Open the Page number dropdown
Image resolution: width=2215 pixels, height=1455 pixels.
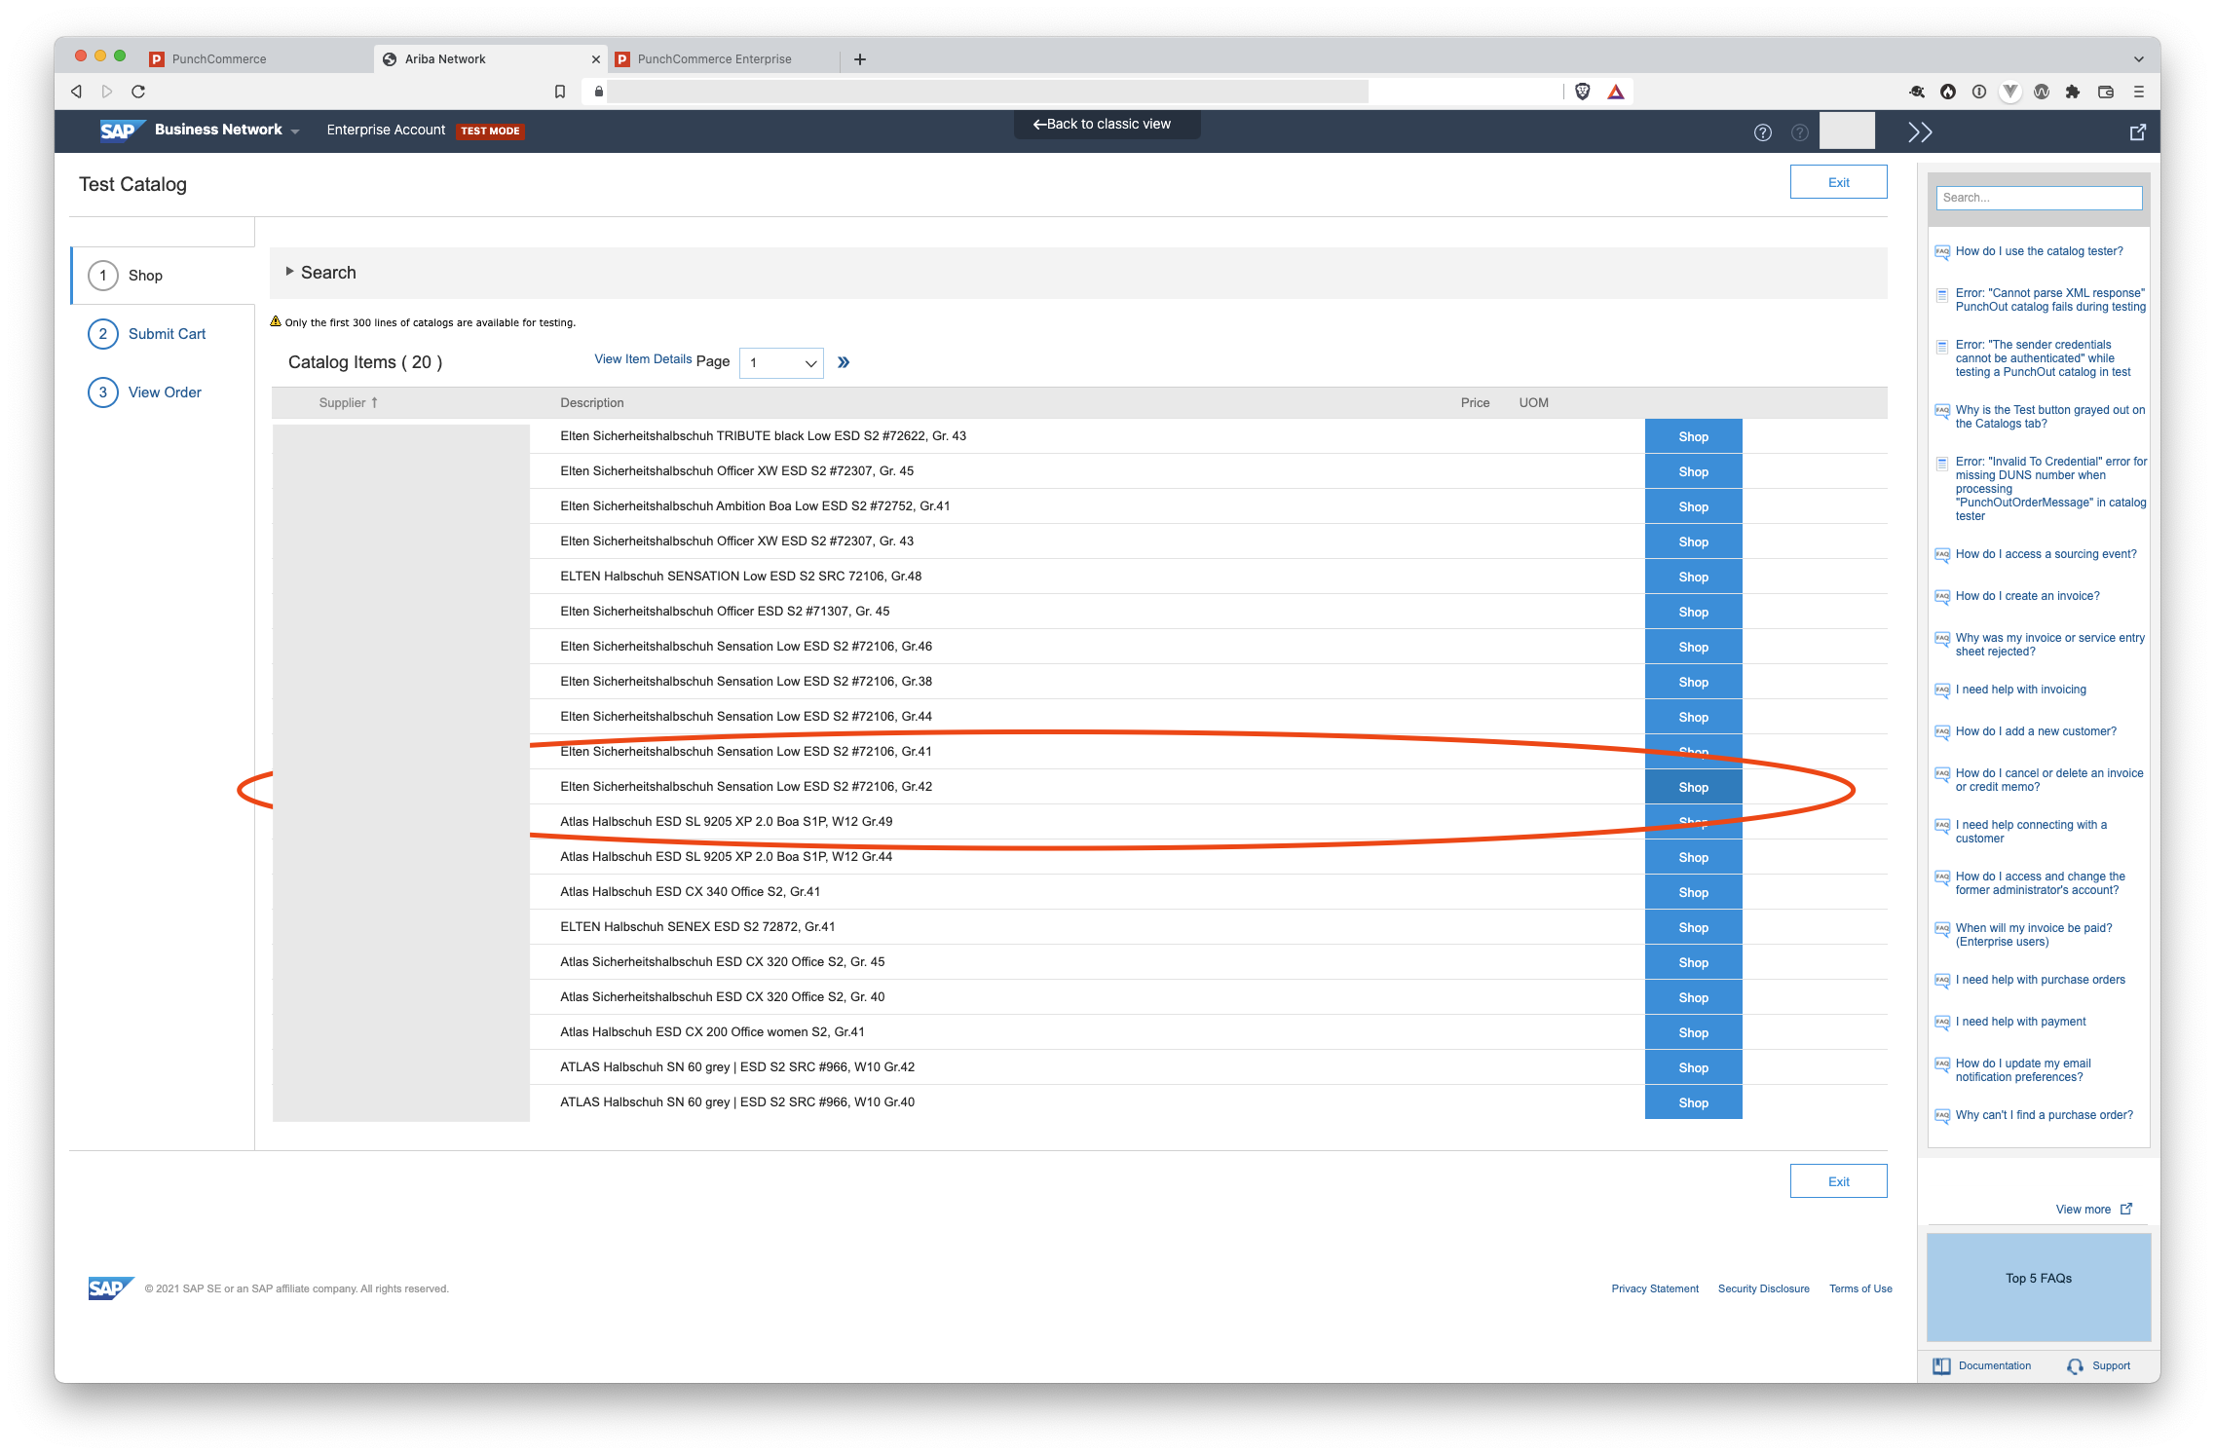tap(781, 362)
